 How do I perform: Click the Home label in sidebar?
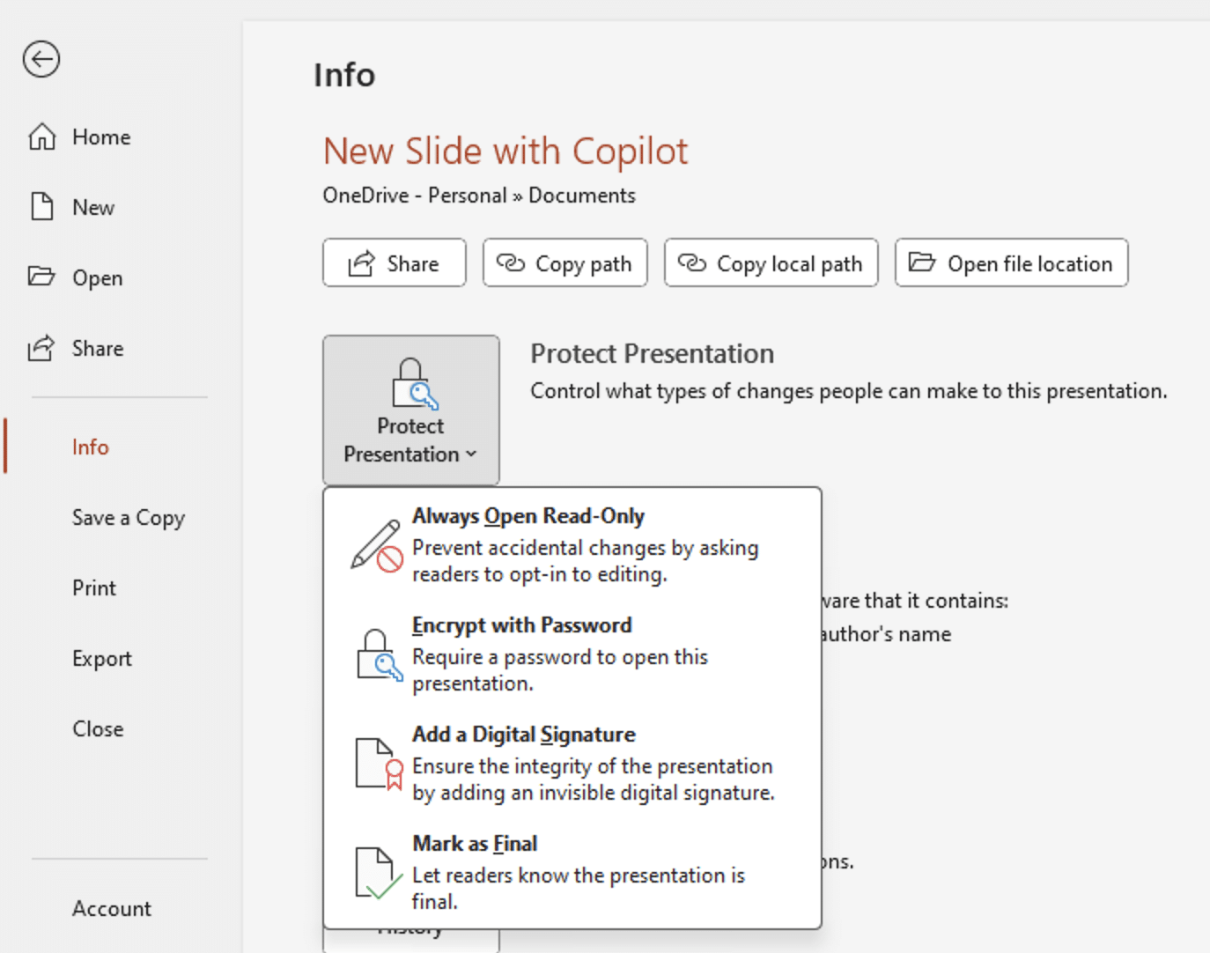pos(101,137)
